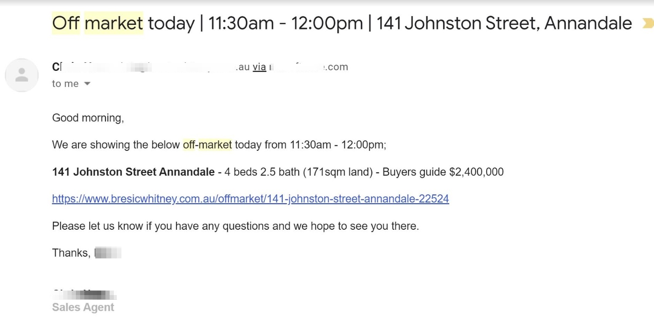Click the "to me" recipient label
The image size is (654, 325).
(65, 84)
